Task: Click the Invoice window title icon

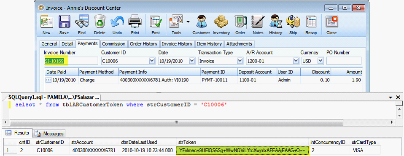Action: (41, 8)
